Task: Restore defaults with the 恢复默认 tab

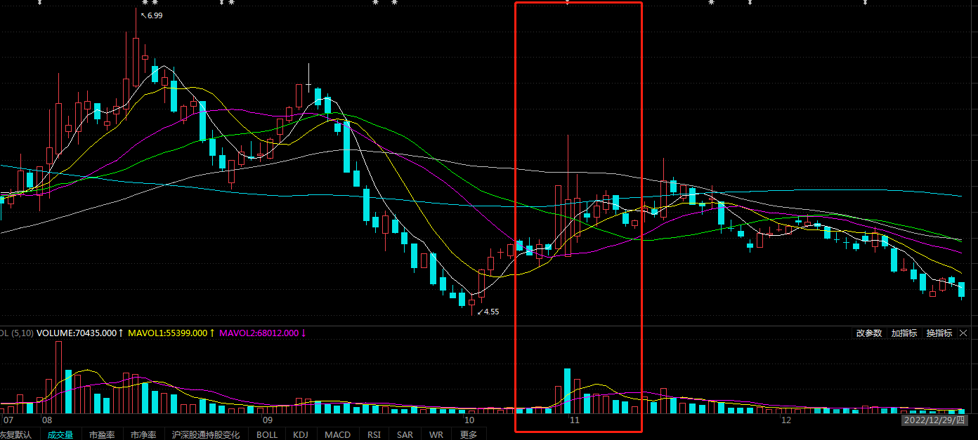Action: coord(16,434)
